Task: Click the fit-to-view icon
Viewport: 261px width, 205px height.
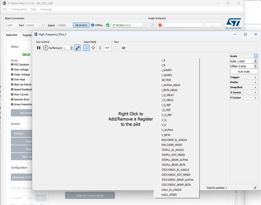Action: [x=116, y=48]
